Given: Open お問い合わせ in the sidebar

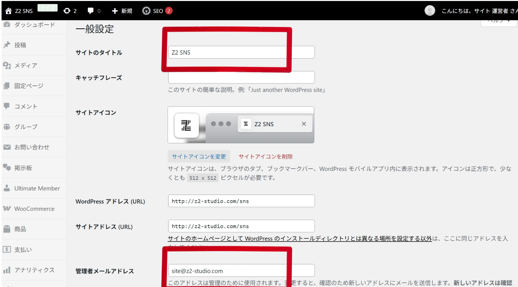Looking at the screenshot, I should [32, 147].
